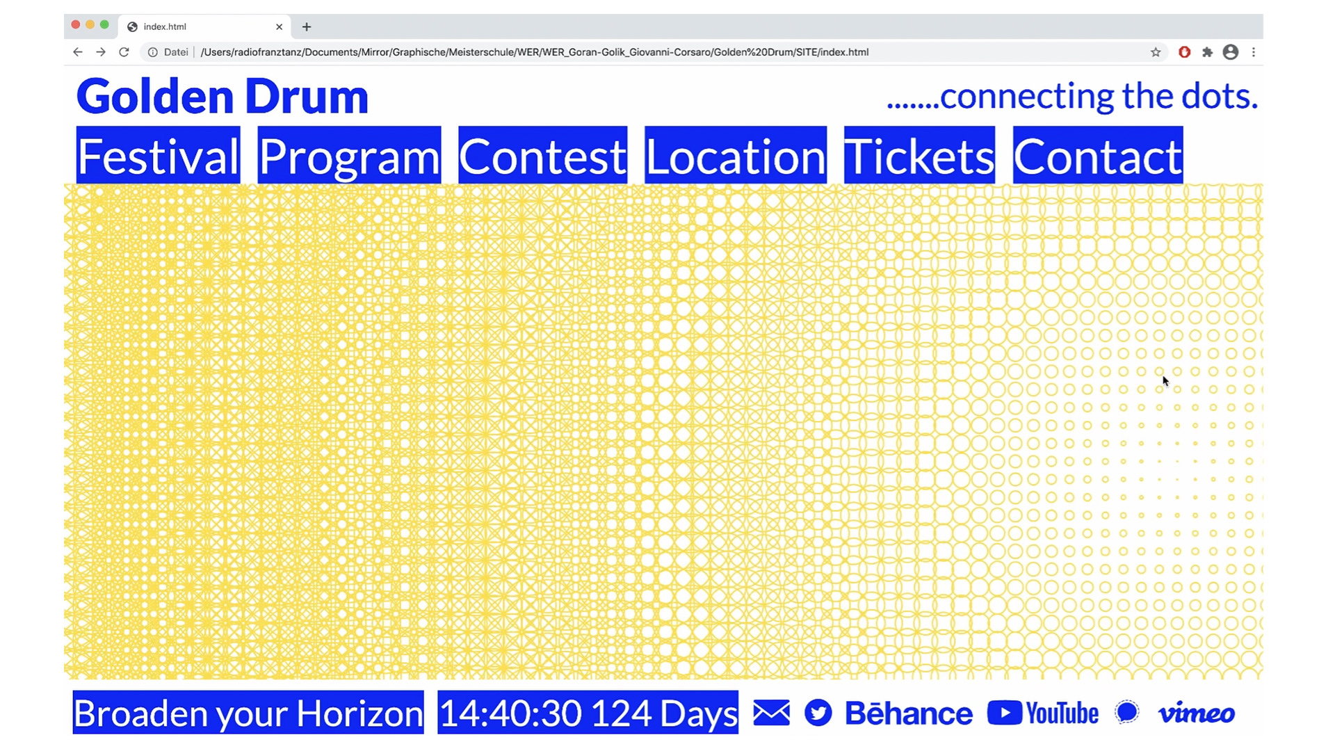Image resolution: width=1335 pixels, height=751 pixels.
Task: Open the Chrome profile avatar
Action: [x=1231, y=52]
